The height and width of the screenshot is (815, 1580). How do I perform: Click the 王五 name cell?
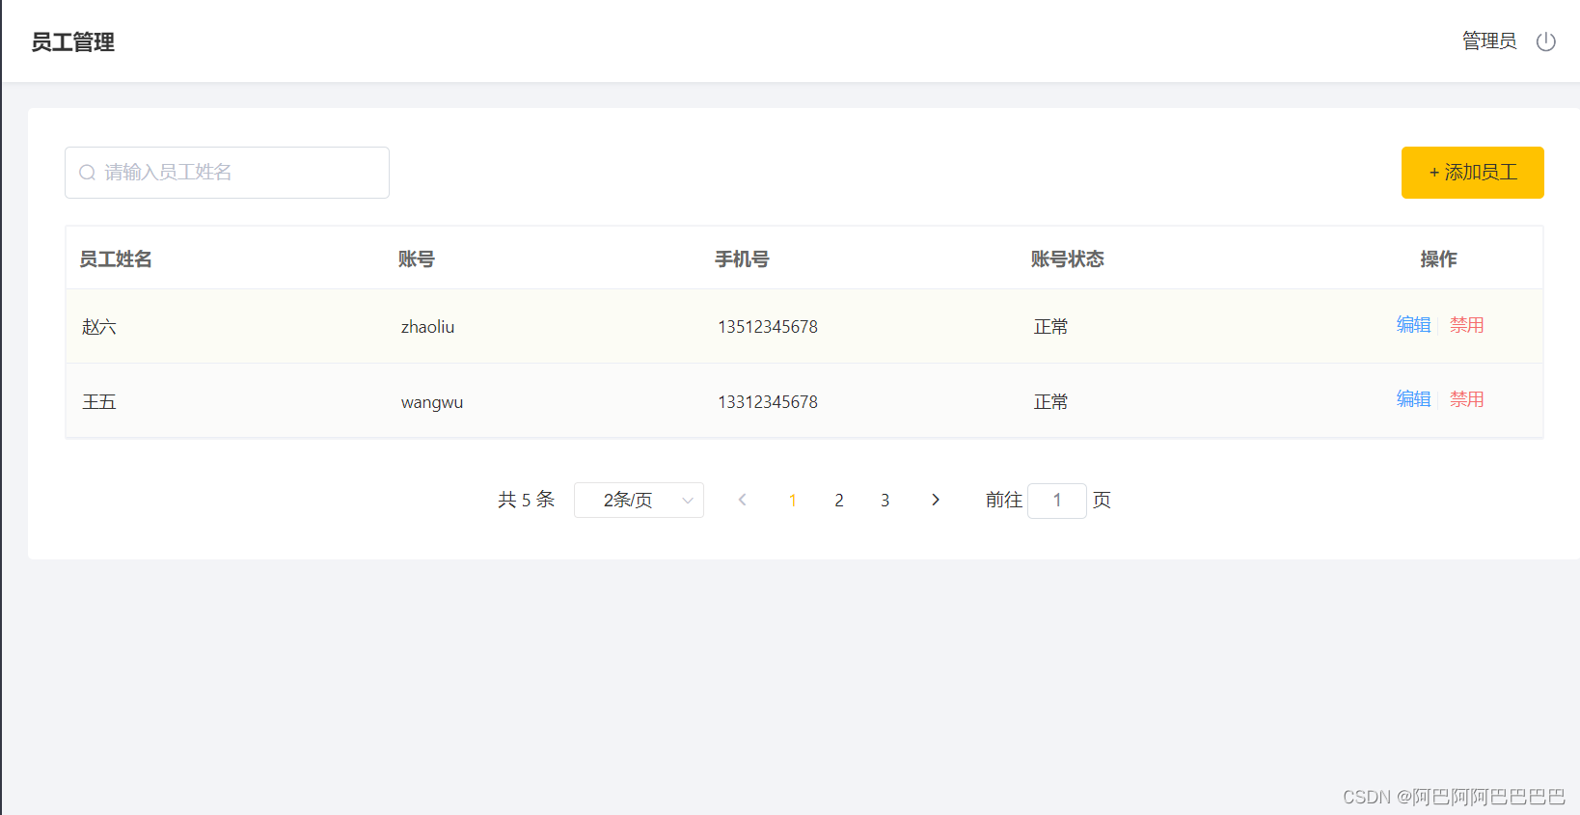[98, 402]
